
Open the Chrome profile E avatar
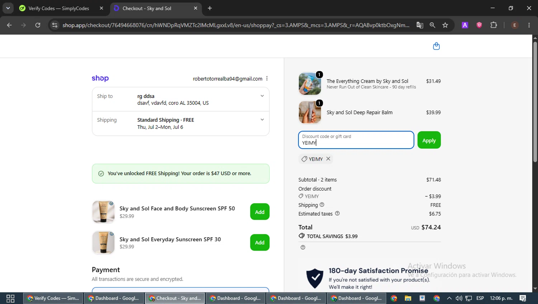coord(515,25)
